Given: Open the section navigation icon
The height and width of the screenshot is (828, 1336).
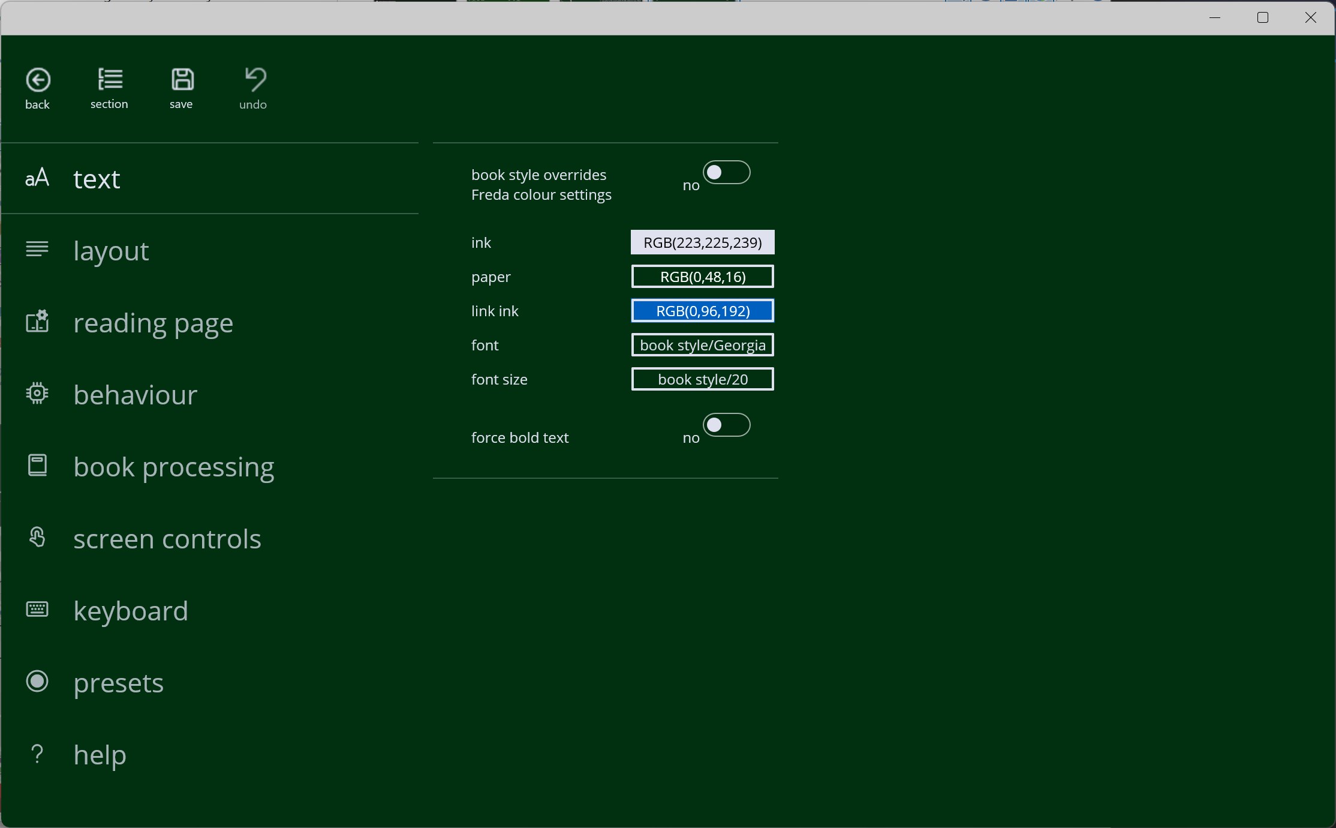Looking at the screenshot, I should [109, 80].
